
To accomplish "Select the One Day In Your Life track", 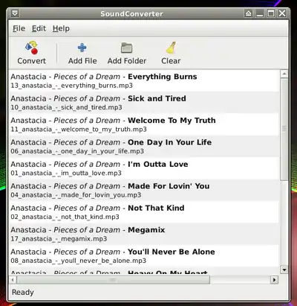I will tap(144, 146).
